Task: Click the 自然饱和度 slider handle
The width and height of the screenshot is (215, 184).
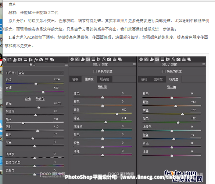Action: (x=35, y=166)
